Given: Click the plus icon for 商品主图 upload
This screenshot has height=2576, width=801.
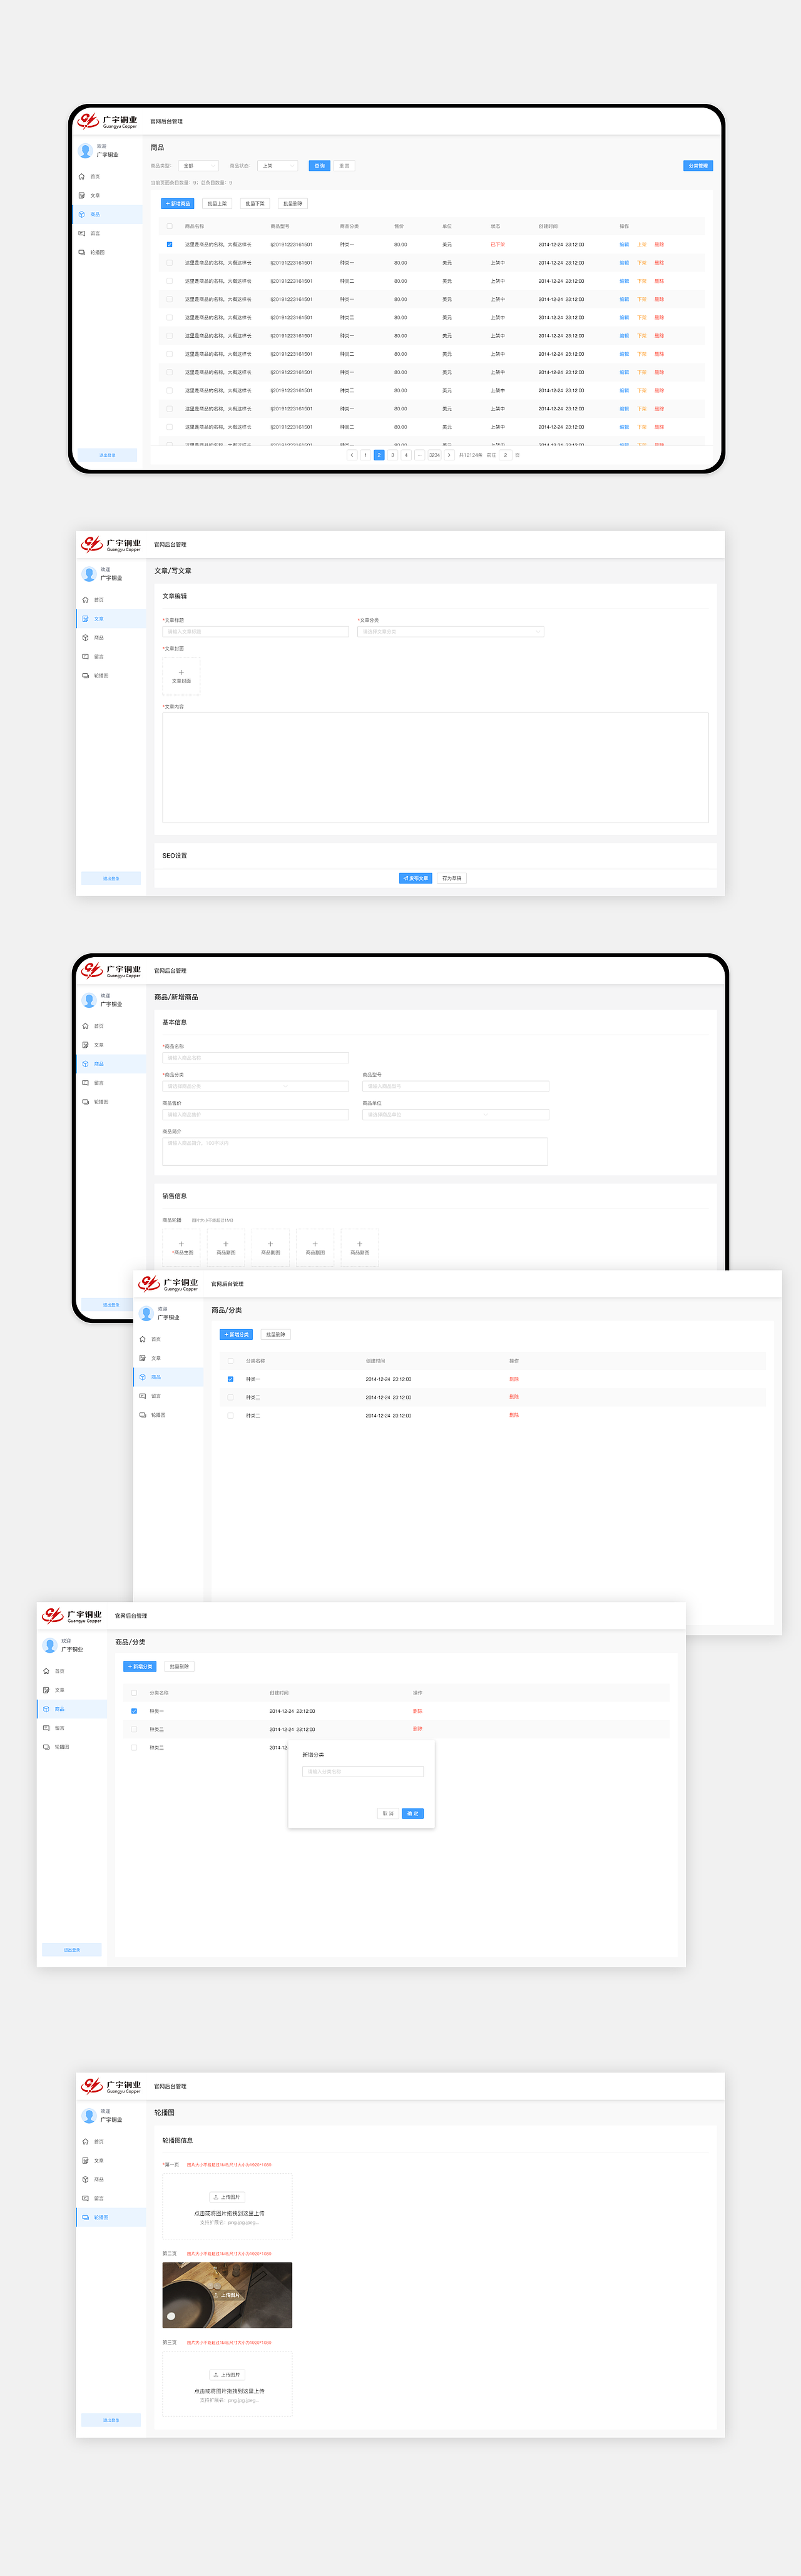Looking at the screenshot, I should point(181,1244).
